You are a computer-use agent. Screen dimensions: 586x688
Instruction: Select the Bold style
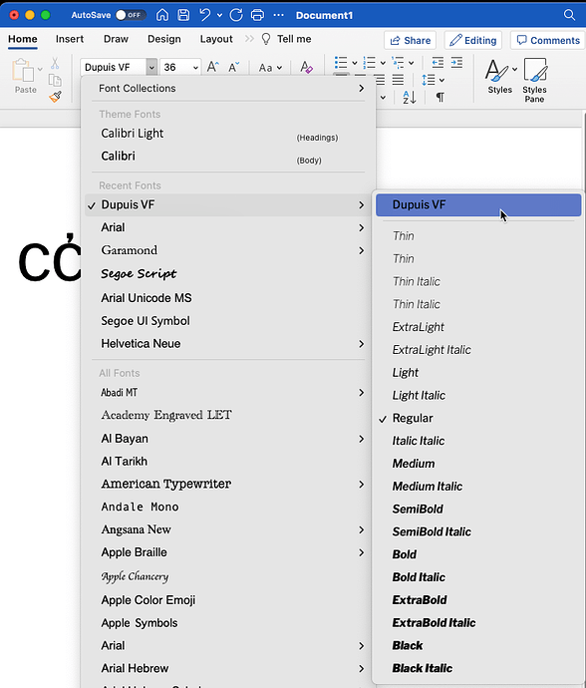[x=478, y=554]
